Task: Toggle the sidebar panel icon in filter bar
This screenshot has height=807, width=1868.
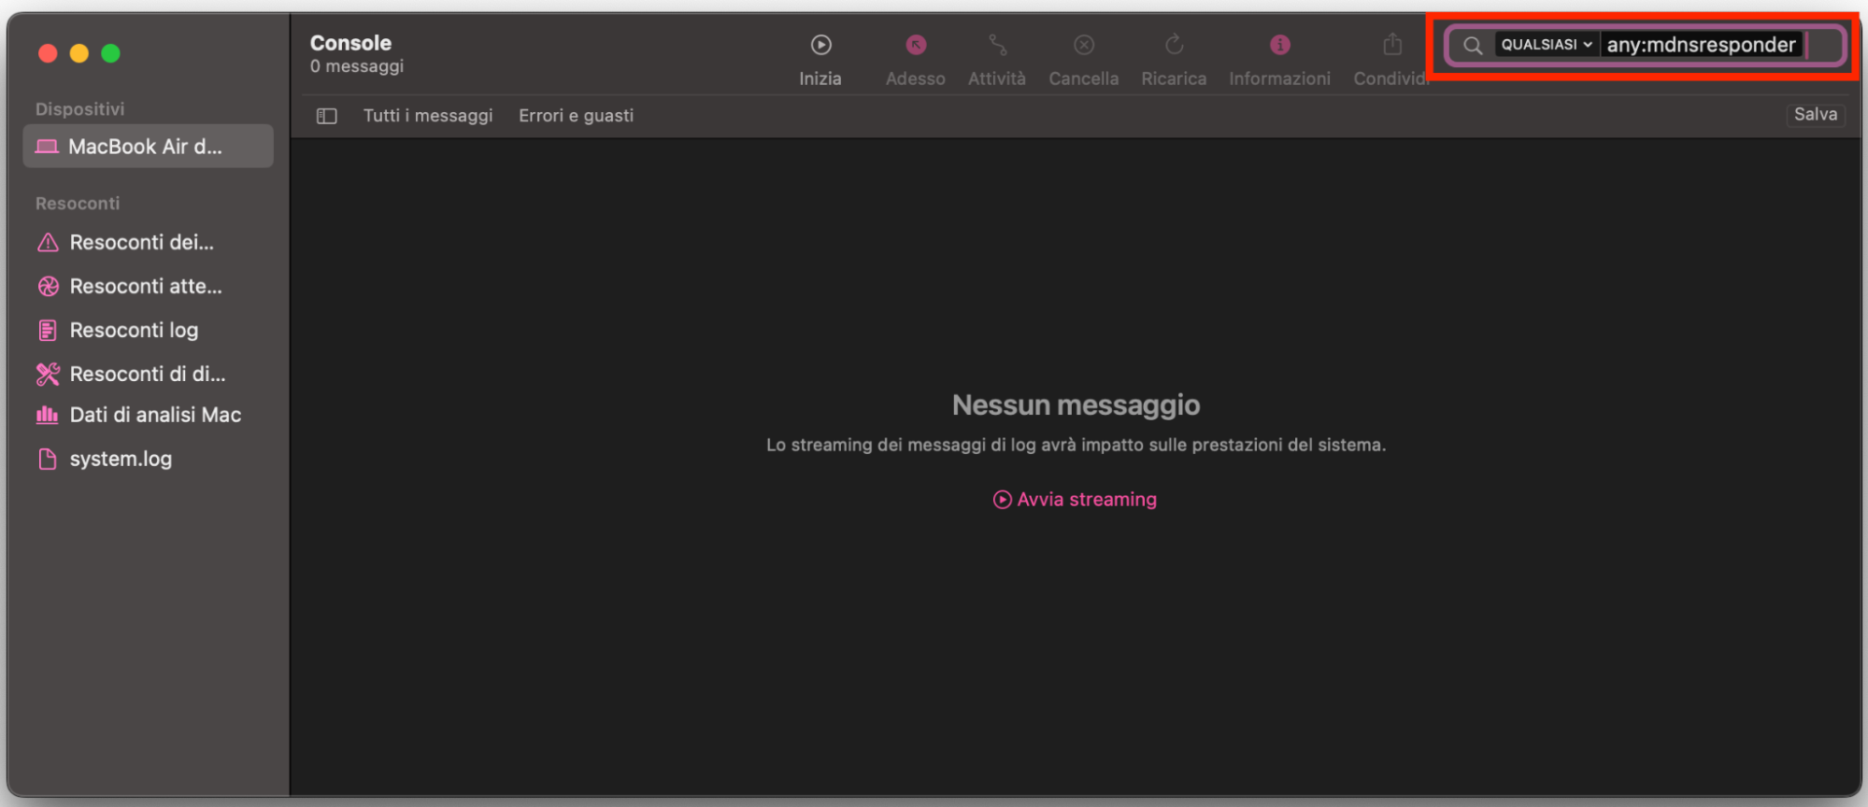Action: point(326,116)
